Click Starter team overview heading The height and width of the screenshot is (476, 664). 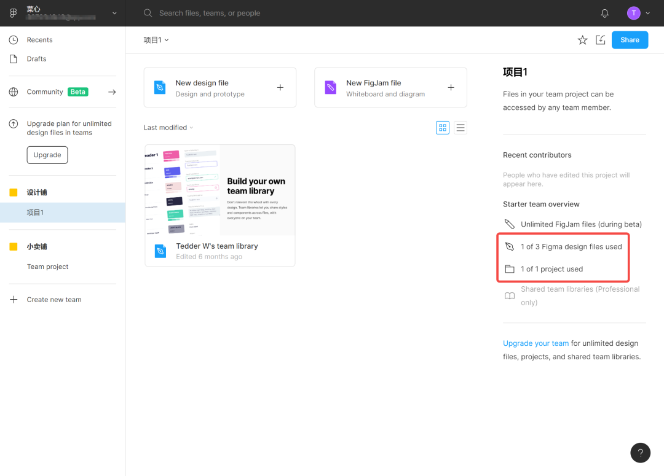click(x=541, y=204)
